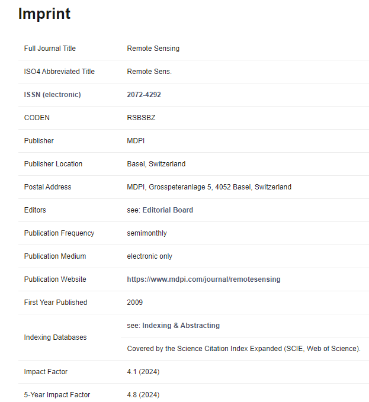Image resolution: width=369 pixels, height=402 pixels.
Task: Click the Indexing Databases row label
Action: point(56,337)
